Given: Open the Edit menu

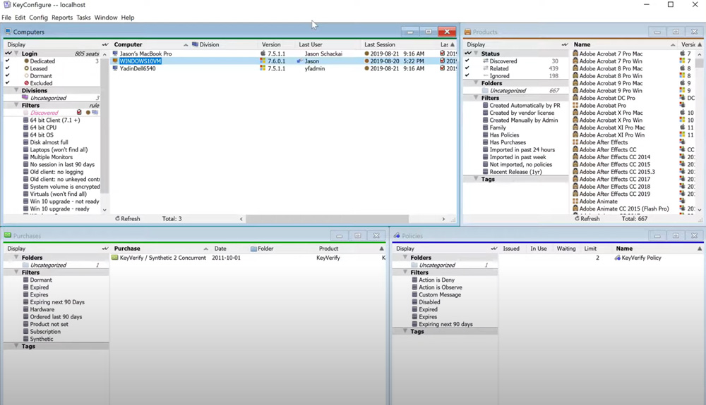Looking at the screenshot, I should coord(20,18).
